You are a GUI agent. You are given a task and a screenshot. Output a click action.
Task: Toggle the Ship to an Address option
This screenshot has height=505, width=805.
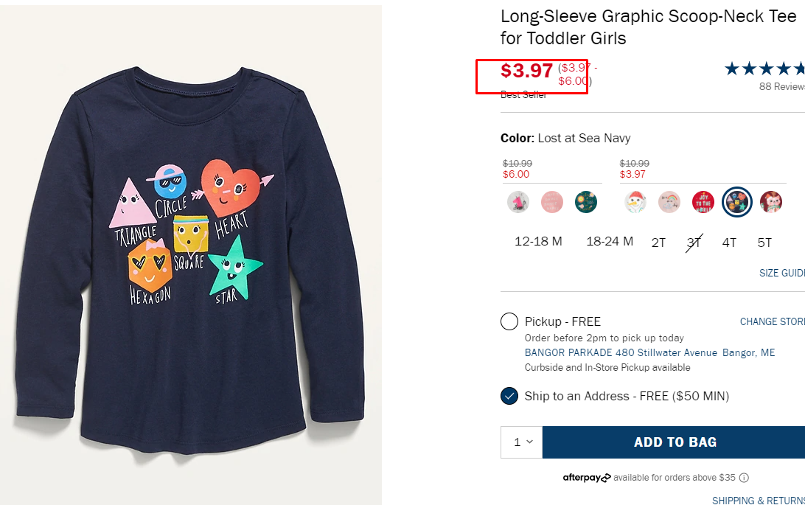(x=509, y=396)
